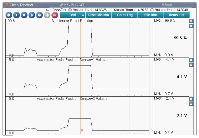Close the Sensor-1 Voltage graph
This screenshot has width=199, height=138.
pyautogui.click(x=191, y=60)
